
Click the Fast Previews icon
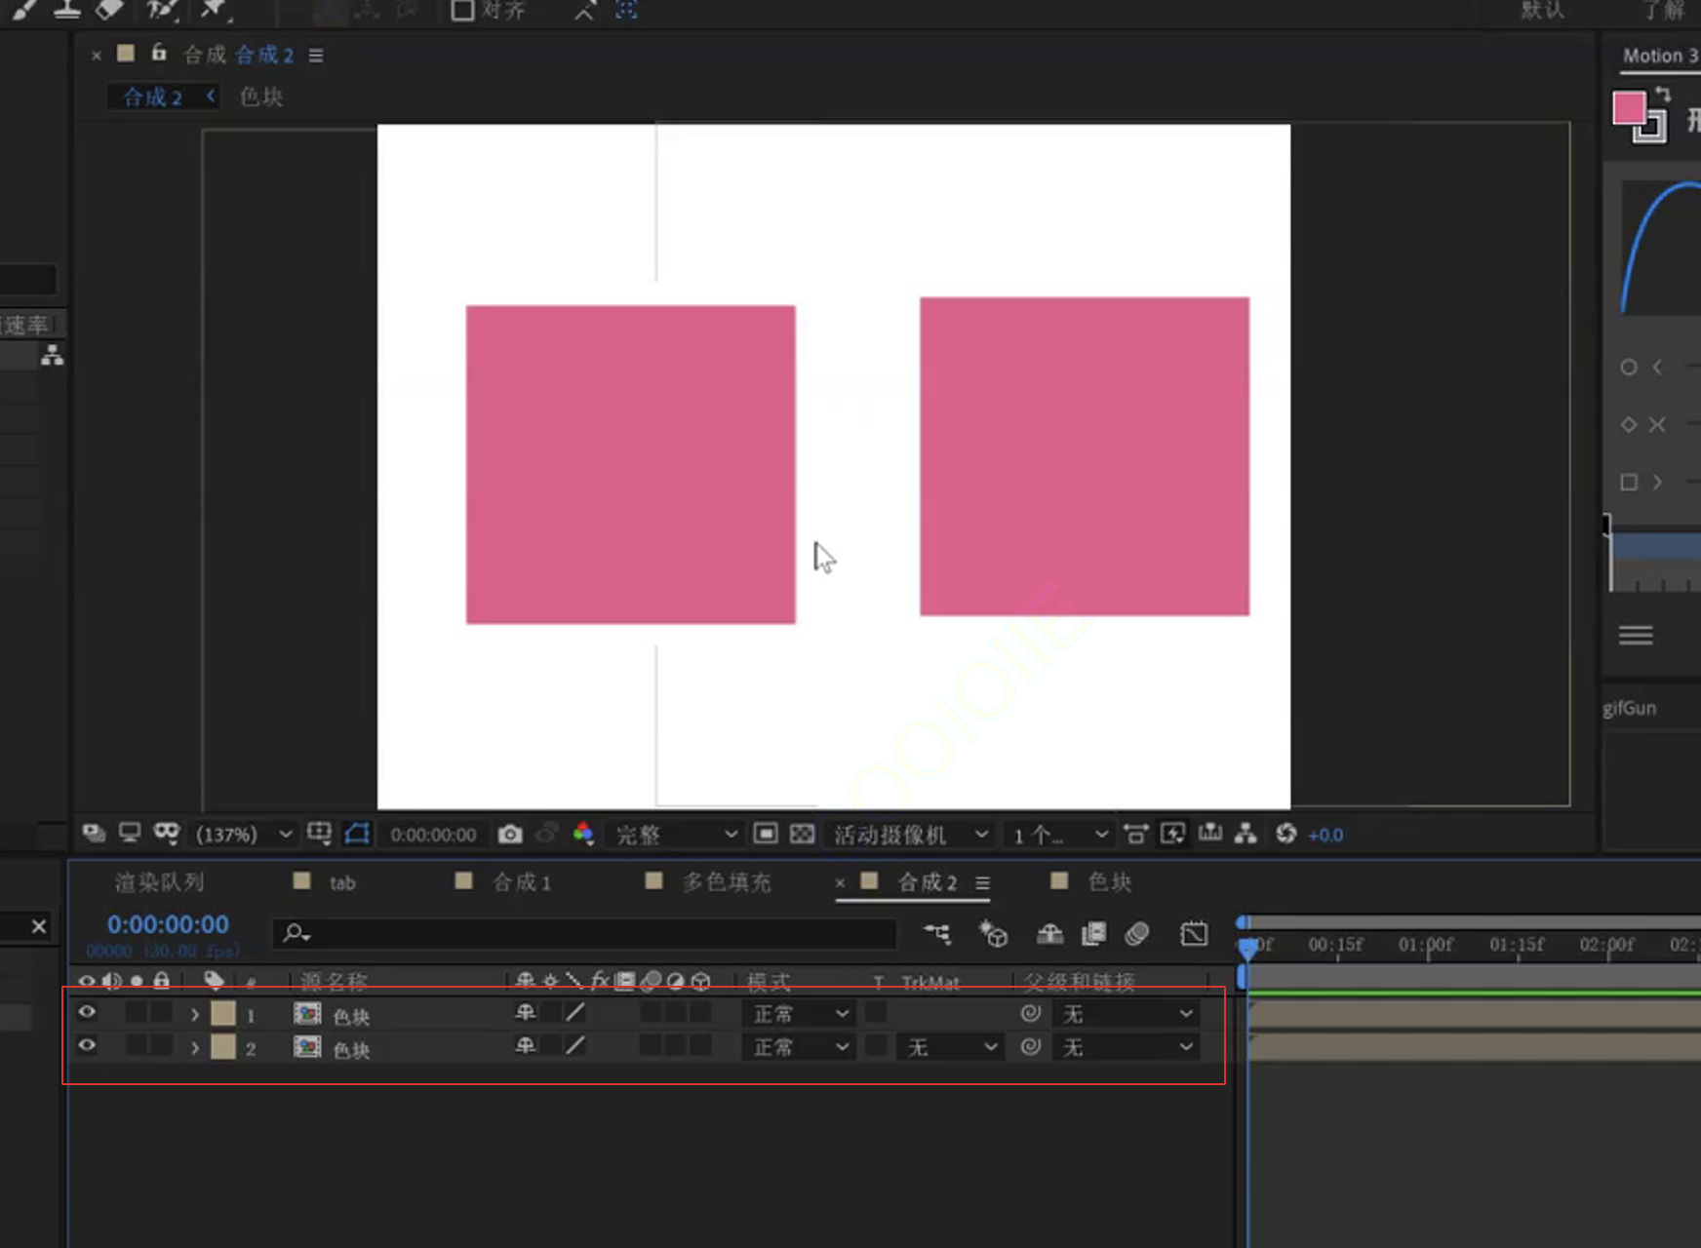point(1172,834)
